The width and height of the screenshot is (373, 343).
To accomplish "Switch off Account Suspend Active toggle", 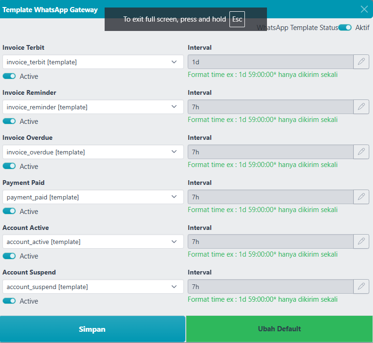I will [9, 301].
